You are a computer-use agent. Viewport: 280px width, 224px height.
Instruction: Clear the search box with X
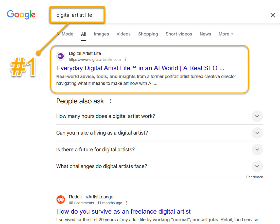273,15
